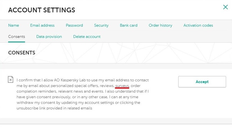Select the Consents tab
Screen dimensions: 232x135
tap(17, 36)
